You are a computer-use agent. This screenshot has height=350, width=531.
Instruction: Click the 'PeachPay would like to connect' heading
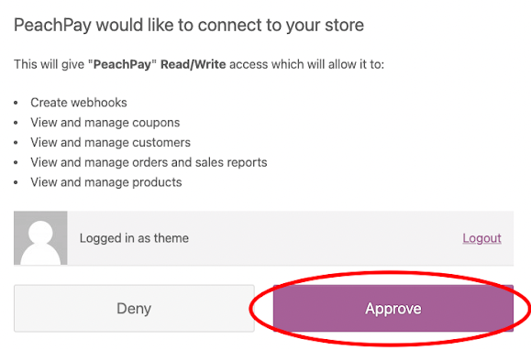pyautogui.click(x=189, y=26)
